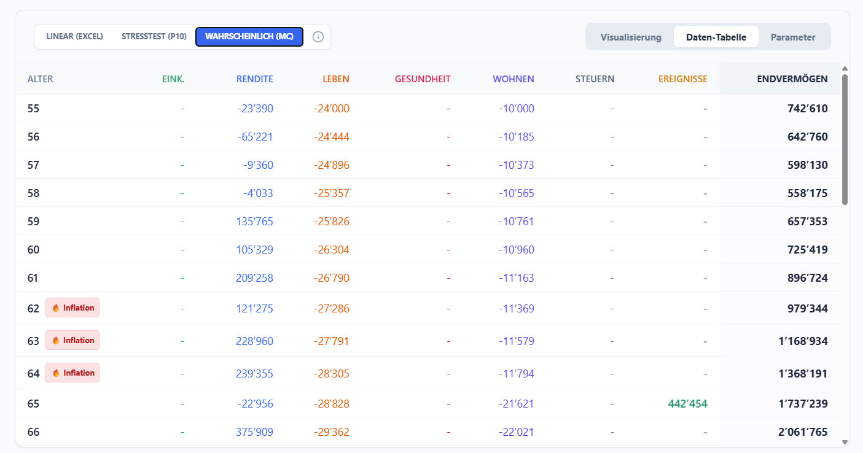Image resolution: width=863 pixels, height=453 pixels.
Task: Select Endvermögen value 558'175
Action: click(808, 193)
